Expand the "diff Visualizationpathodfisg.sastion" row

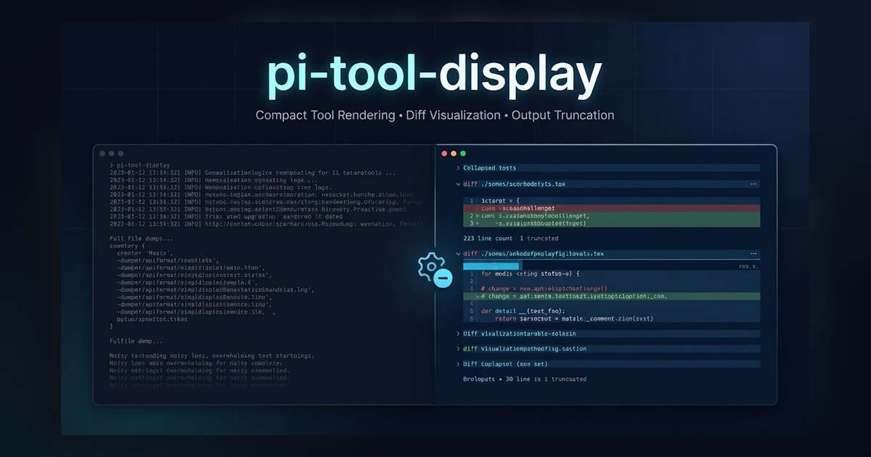pyautogui.click(x=458, y=349)
